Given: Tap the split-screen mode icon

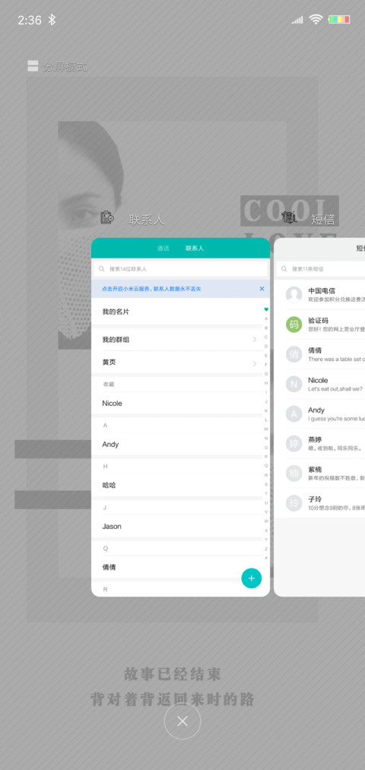Looking at the screenshot, I should pyautogui.click(x=33, y=66).
